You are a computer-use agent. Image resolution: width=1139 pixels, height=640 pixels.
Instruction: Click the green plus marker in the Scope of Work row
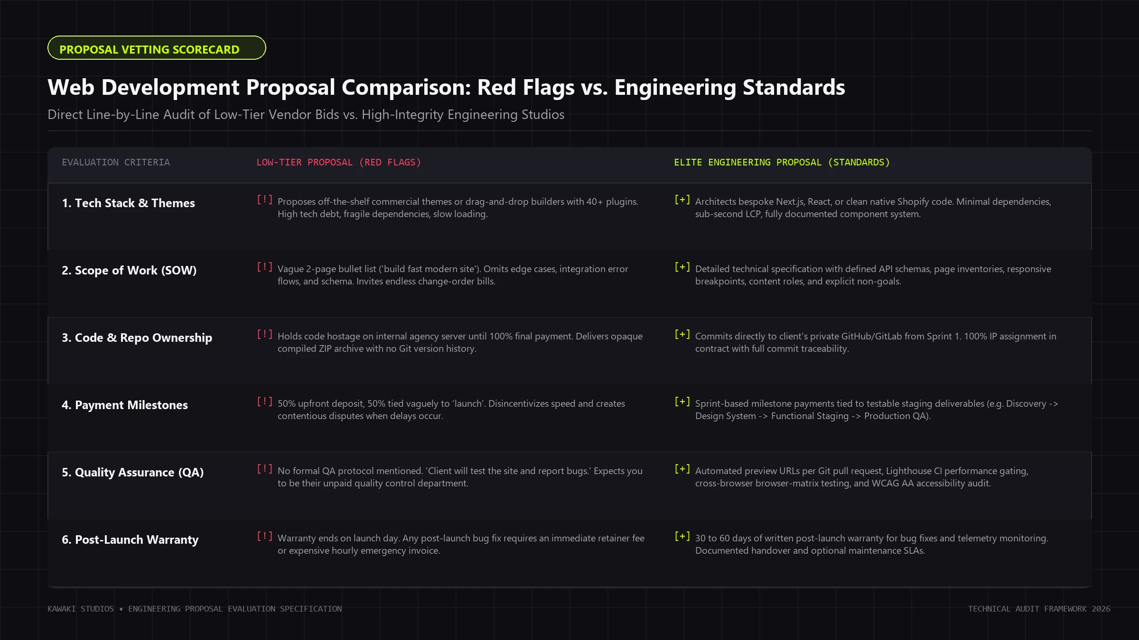pyautogui.click(x=682, y=267)
